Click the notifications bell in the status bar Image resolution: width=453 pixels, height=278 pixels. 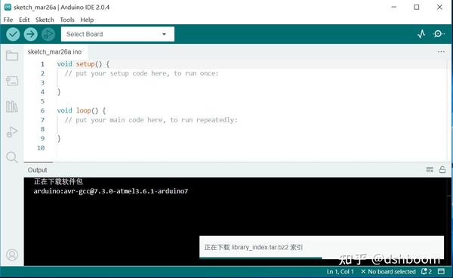[x=426, y=271]
